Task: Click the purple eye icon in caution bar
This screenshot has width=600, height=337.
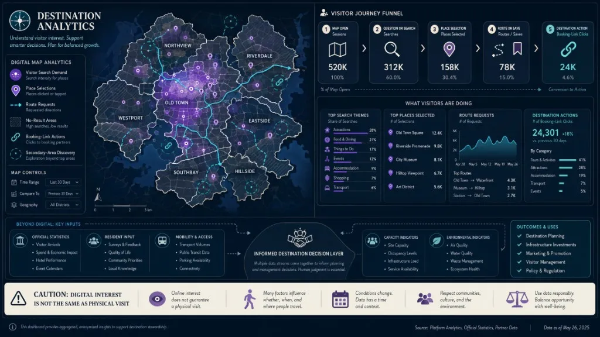Action: 157,299
